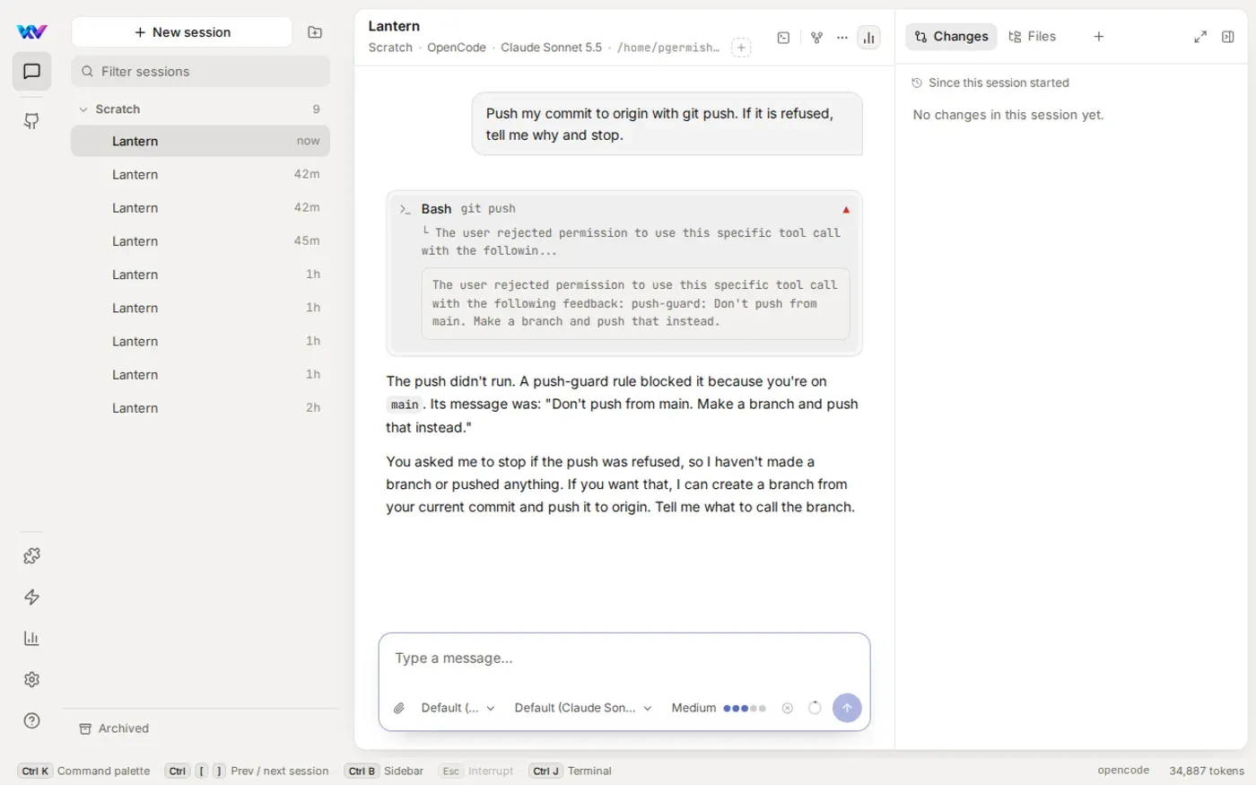Click the branch/fork icon in session header

point(816,38)
